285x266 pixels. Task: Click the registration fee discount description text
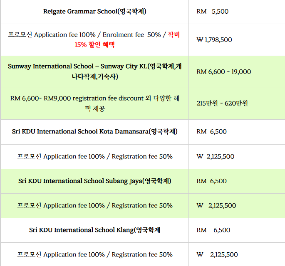(94, 103)
